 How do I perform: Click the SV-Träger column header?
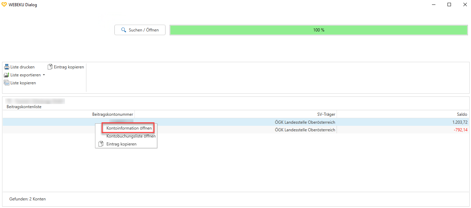(326, 114)
